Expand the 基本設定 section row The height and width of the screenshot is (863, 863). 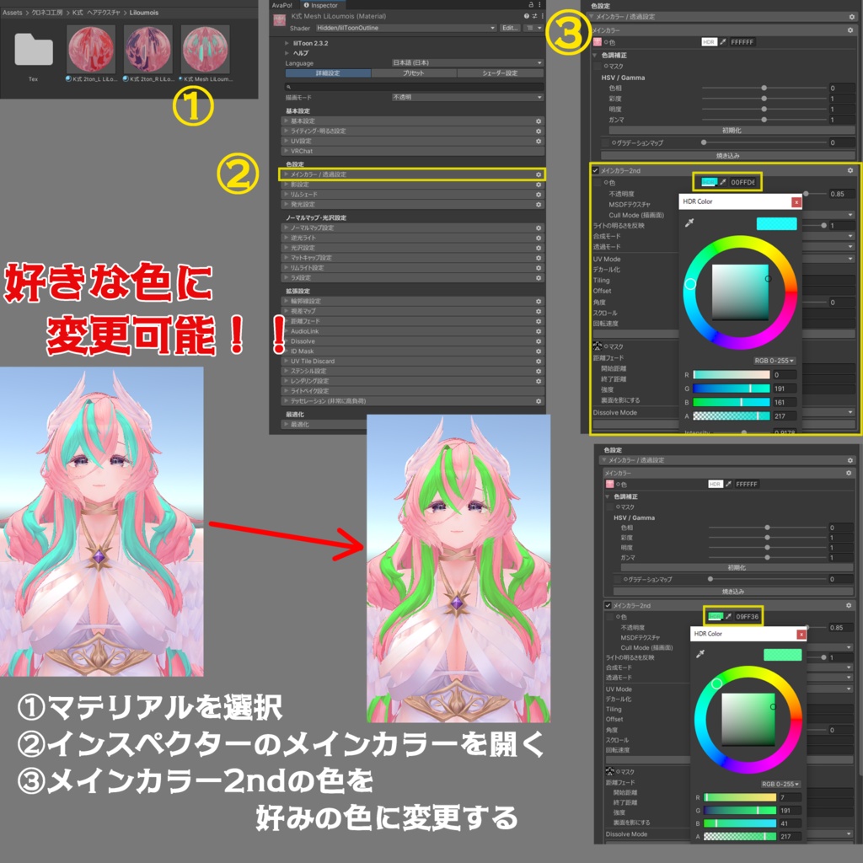pyautogui.click(x=412, y=121)
